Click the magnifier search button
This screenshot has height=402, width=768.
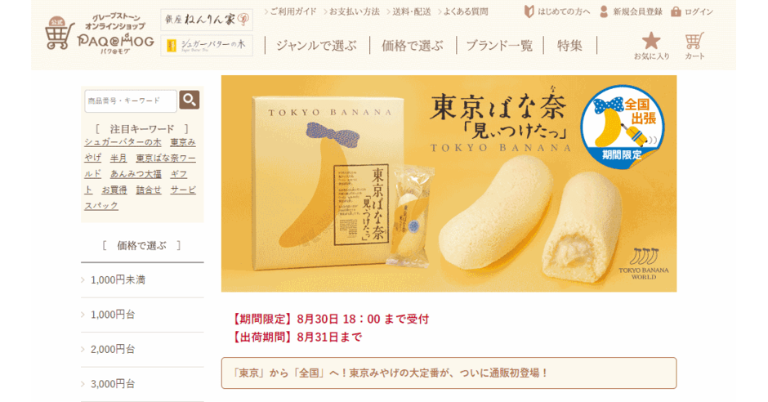(x=189, y=100)
